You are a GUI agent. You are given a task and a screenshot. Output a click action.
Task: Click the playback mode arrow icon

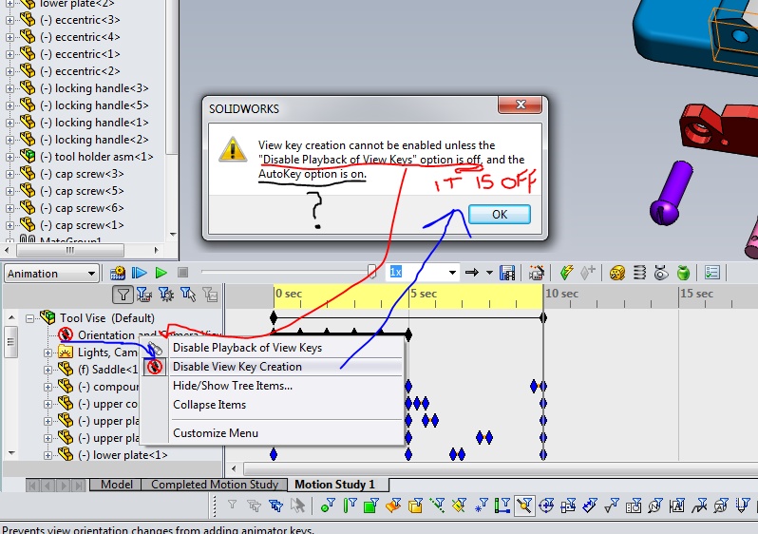coord(472,274)
